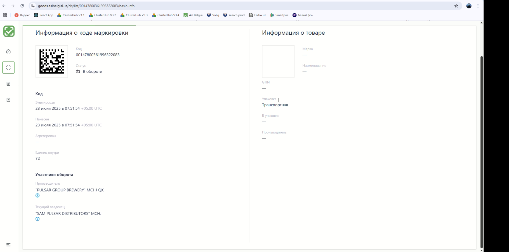Open the browser profile avatar
509x252 pixels.
coord(469,6)
